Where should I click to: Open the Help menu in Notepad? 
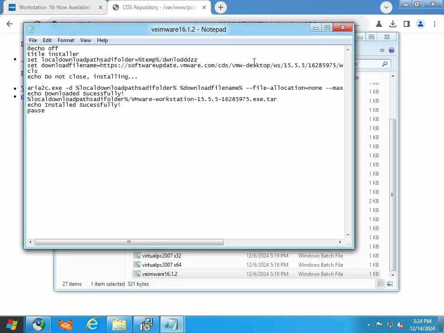[102, 40]
